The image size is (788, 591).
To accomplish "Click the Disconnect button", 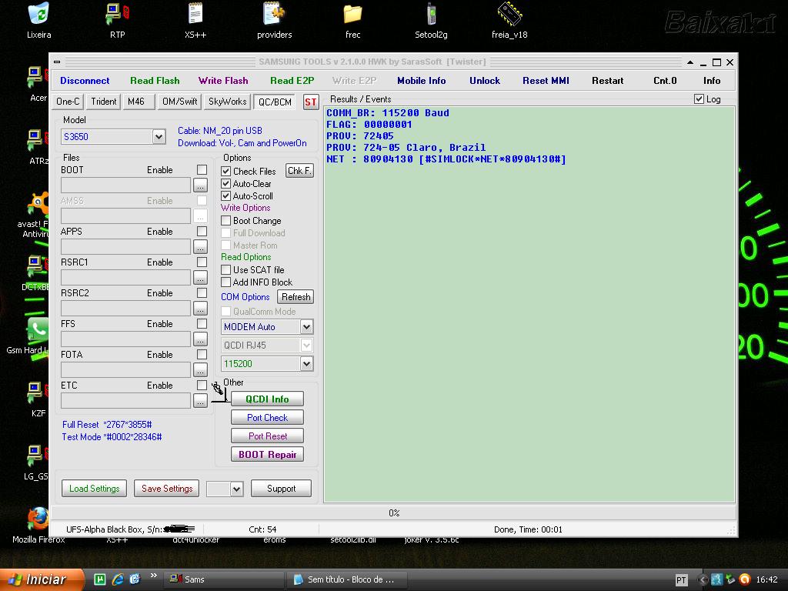I will 85,80.
